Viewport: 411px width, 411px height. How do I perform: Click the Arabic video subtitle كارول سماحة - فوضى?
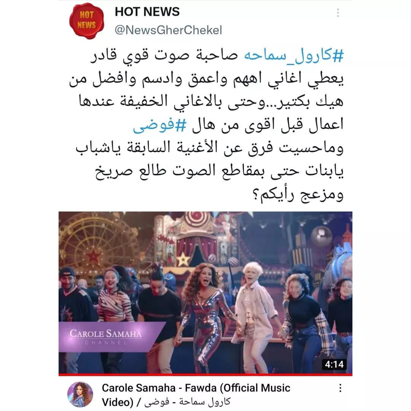pos(187,402)
